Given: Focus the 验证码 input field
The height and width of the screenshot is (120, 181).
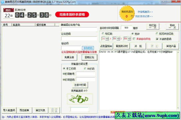Looking at the screenshot, I should pyautogui.click(x=71, y=48).
